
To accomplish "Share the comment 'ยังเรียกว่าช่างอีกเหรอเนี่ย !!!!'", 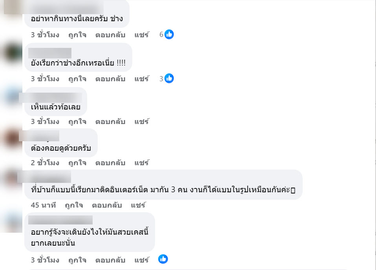I will [142, 78].
